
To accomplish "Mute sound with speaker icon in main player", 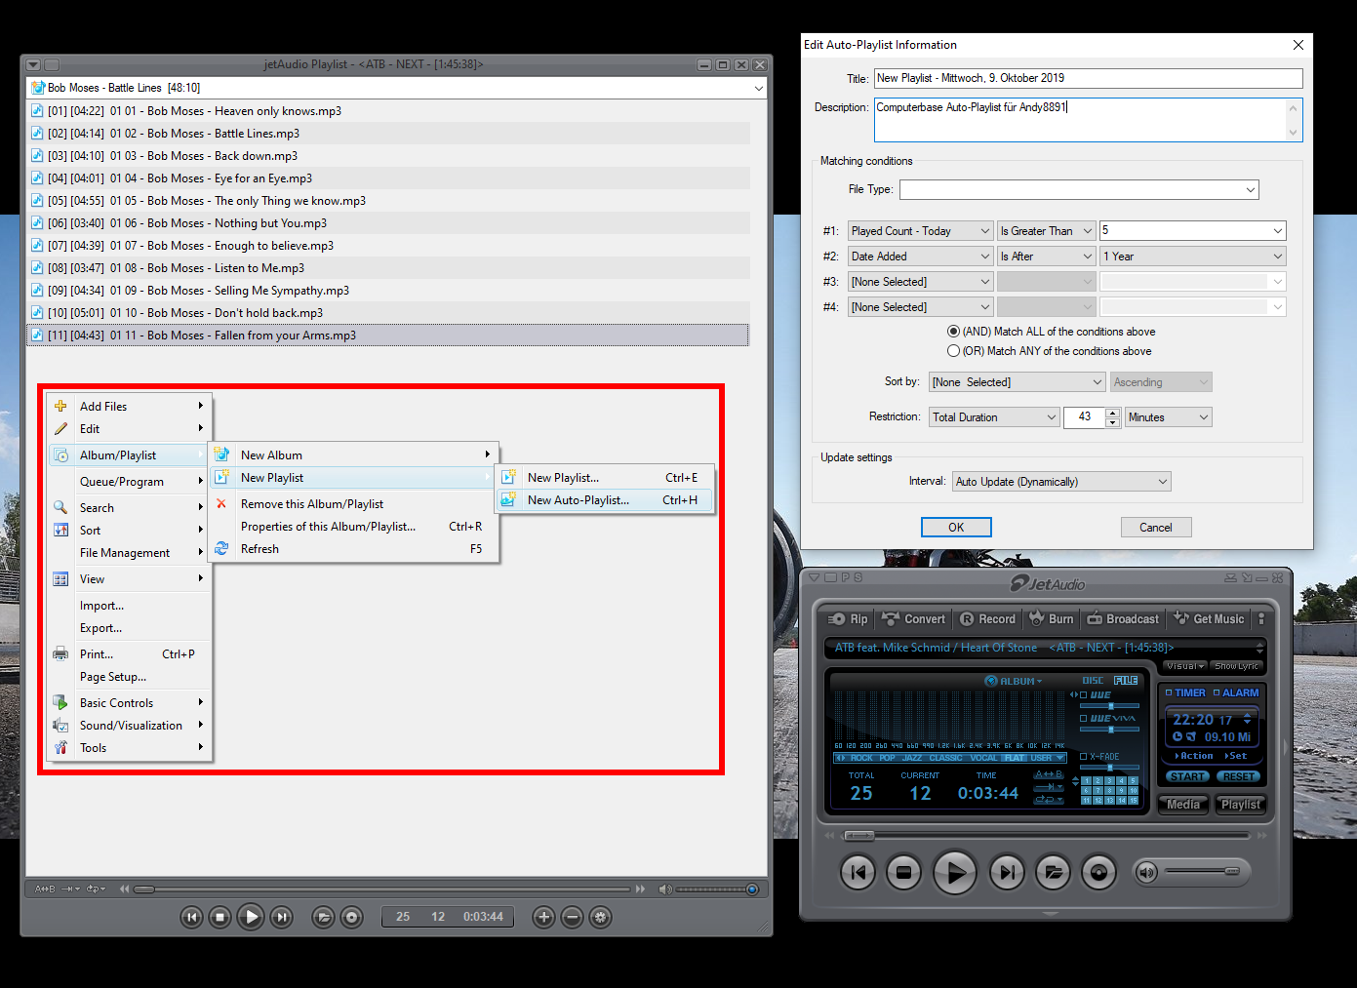I will pyautogui.click(x=1147, y=872).
